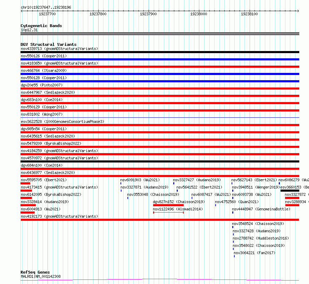Select nsv6436977 (Sedlazeck2020) label
The height and width of the screenshot is (284, 309).
[48, 173]
